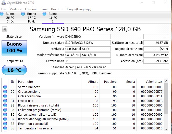172x134 pixels.
Task: Select the Cicli accensione row text
Action: tap(29, 96)
